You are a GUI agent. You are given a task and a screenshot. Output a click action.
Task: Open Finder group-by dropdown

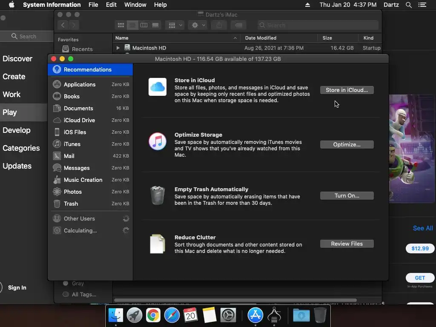coord(175,25)
